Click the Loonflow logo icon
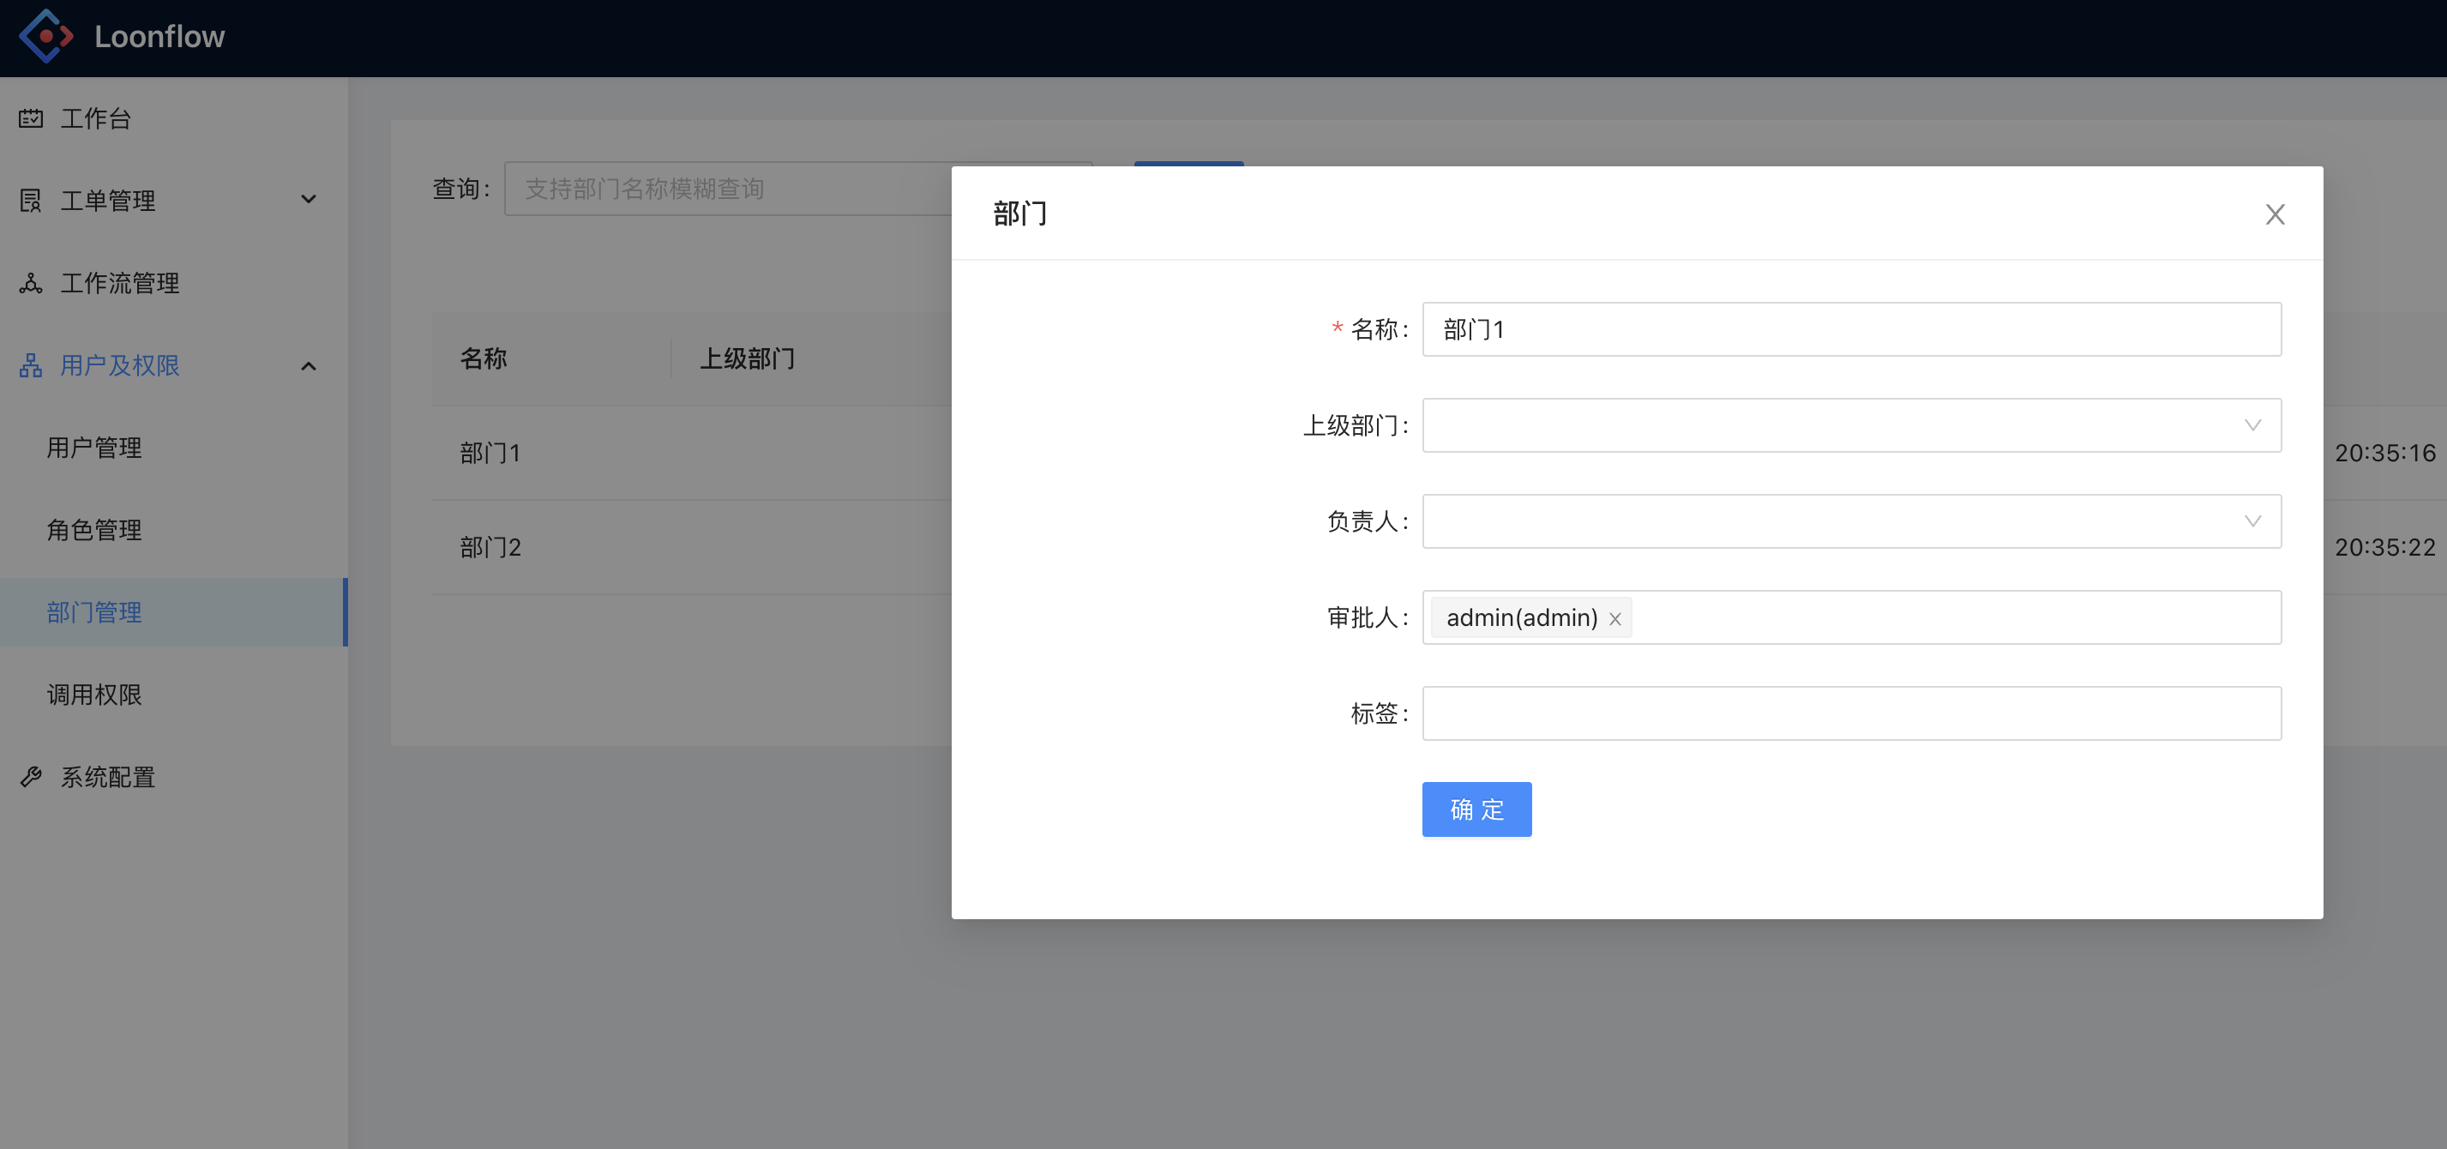The height and width of the screenshot is (1149, 2447). point(45,36)
